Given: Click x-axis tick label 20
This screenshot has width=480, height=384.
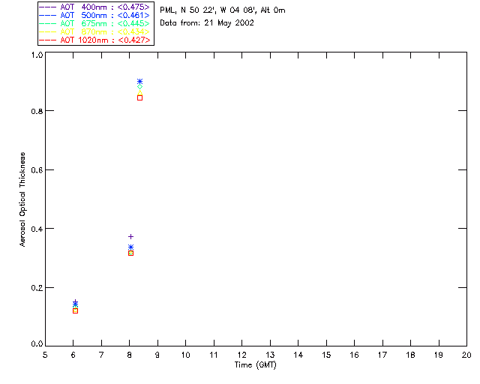Looking at the screenshot, I should tap(466, 355).
